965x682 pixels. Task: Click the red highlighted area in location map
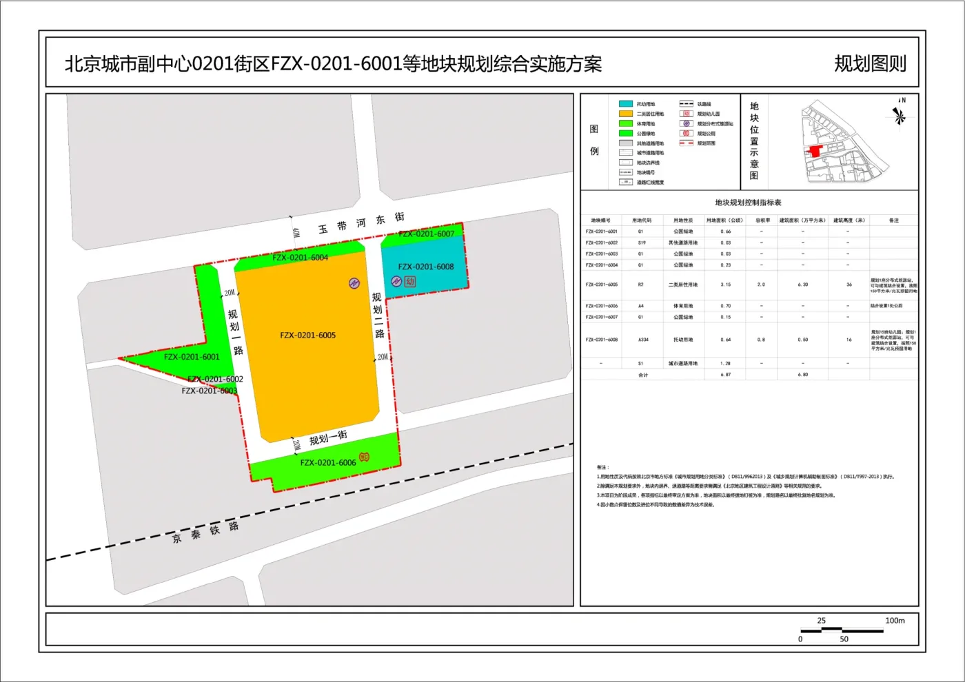click(815, 151)
